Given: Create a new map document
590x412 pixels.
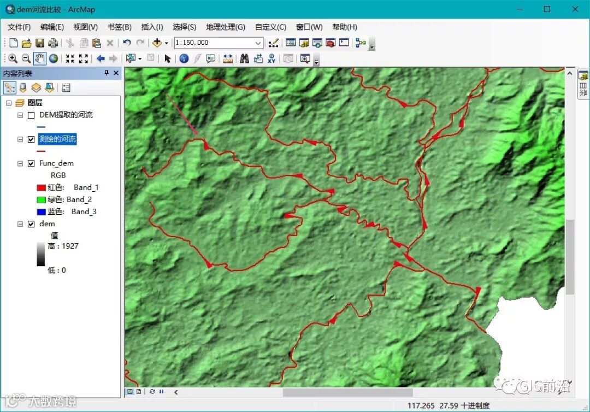Looking at the screenshot, I should coord(13,43).
